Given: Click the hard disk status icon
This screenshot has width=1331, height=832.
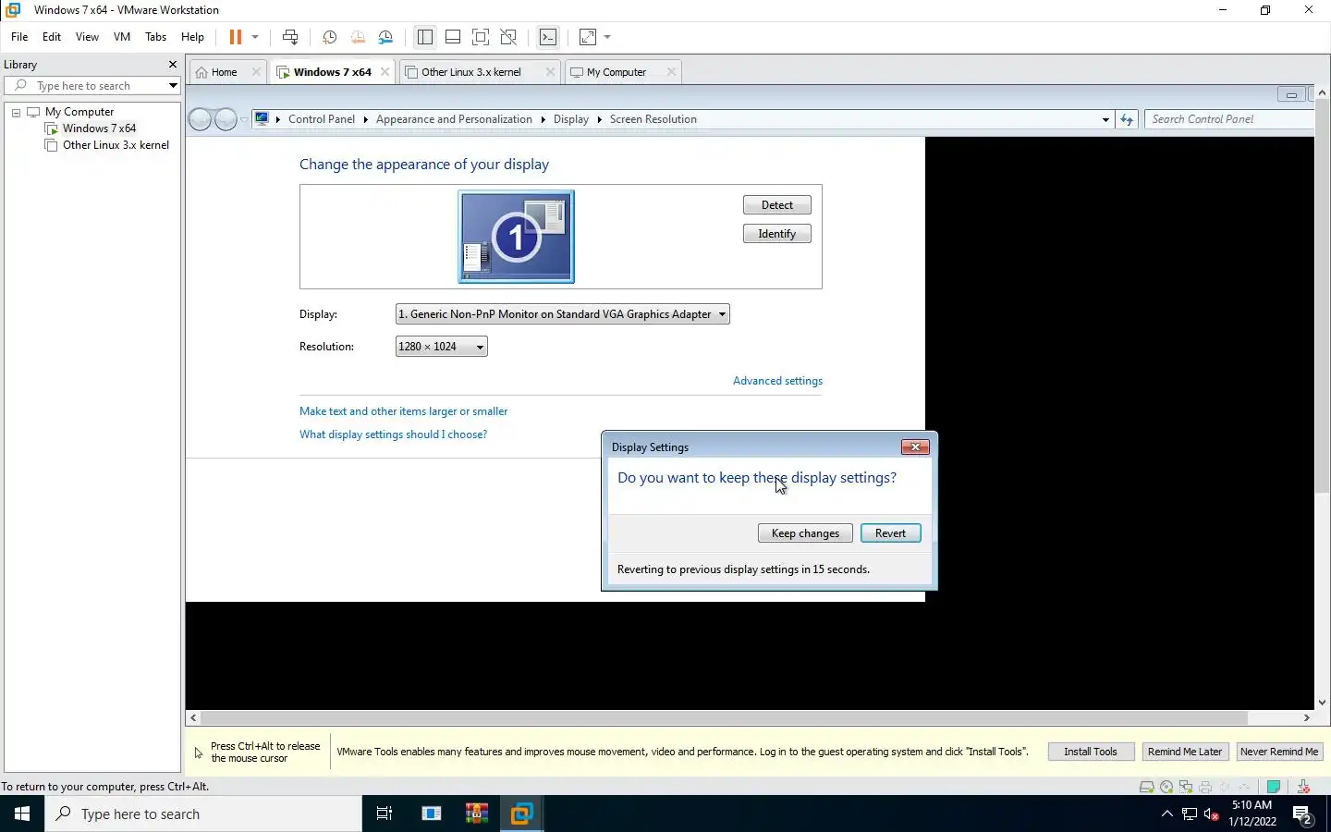Looking at the screenshot, I should [x=1147, y=788].
